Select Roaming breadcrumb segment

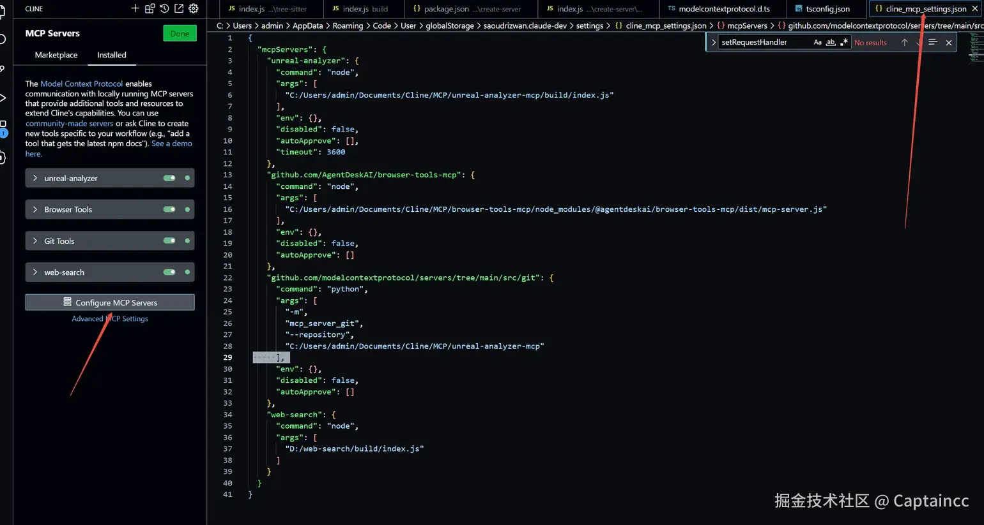(348, 26)
